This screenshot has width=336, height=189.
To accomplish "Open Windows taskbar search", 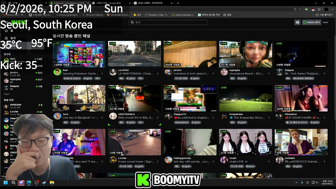I will pos(13,182).
